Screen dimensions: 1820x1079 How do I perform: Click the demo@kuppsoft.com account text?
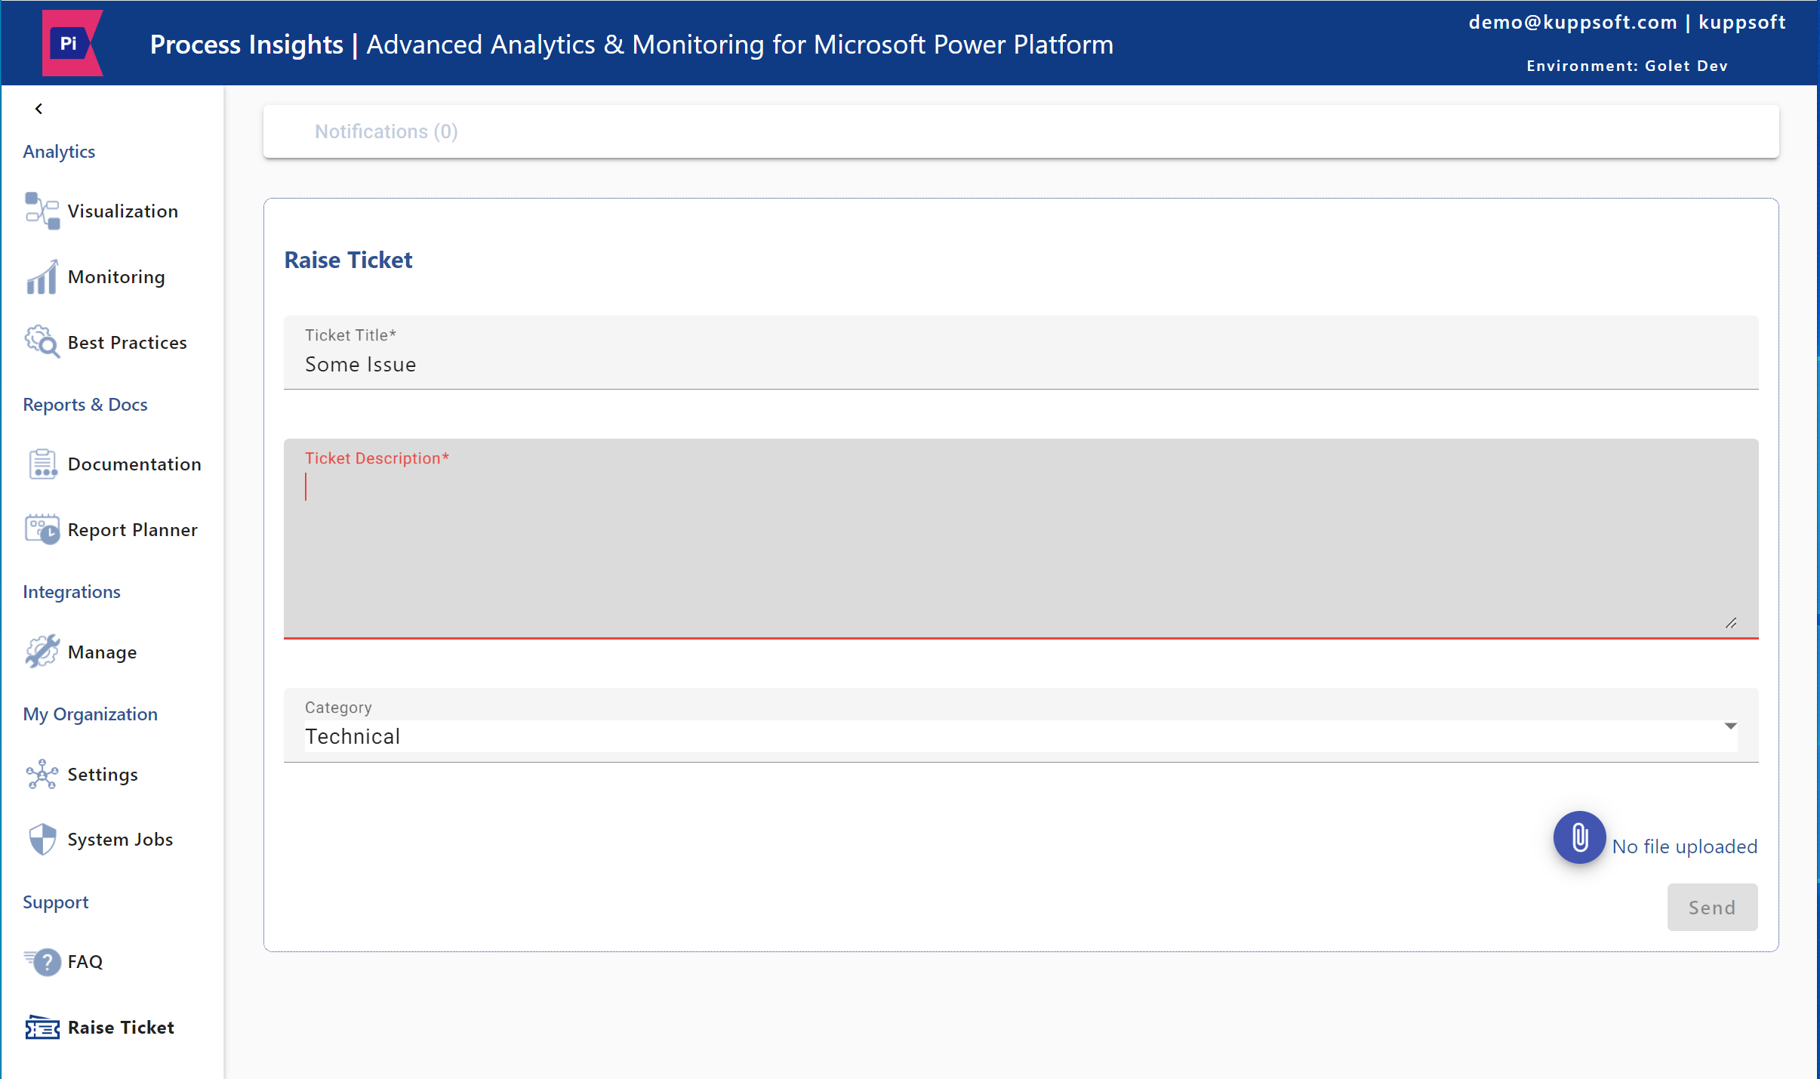(x=1573, y=22)
